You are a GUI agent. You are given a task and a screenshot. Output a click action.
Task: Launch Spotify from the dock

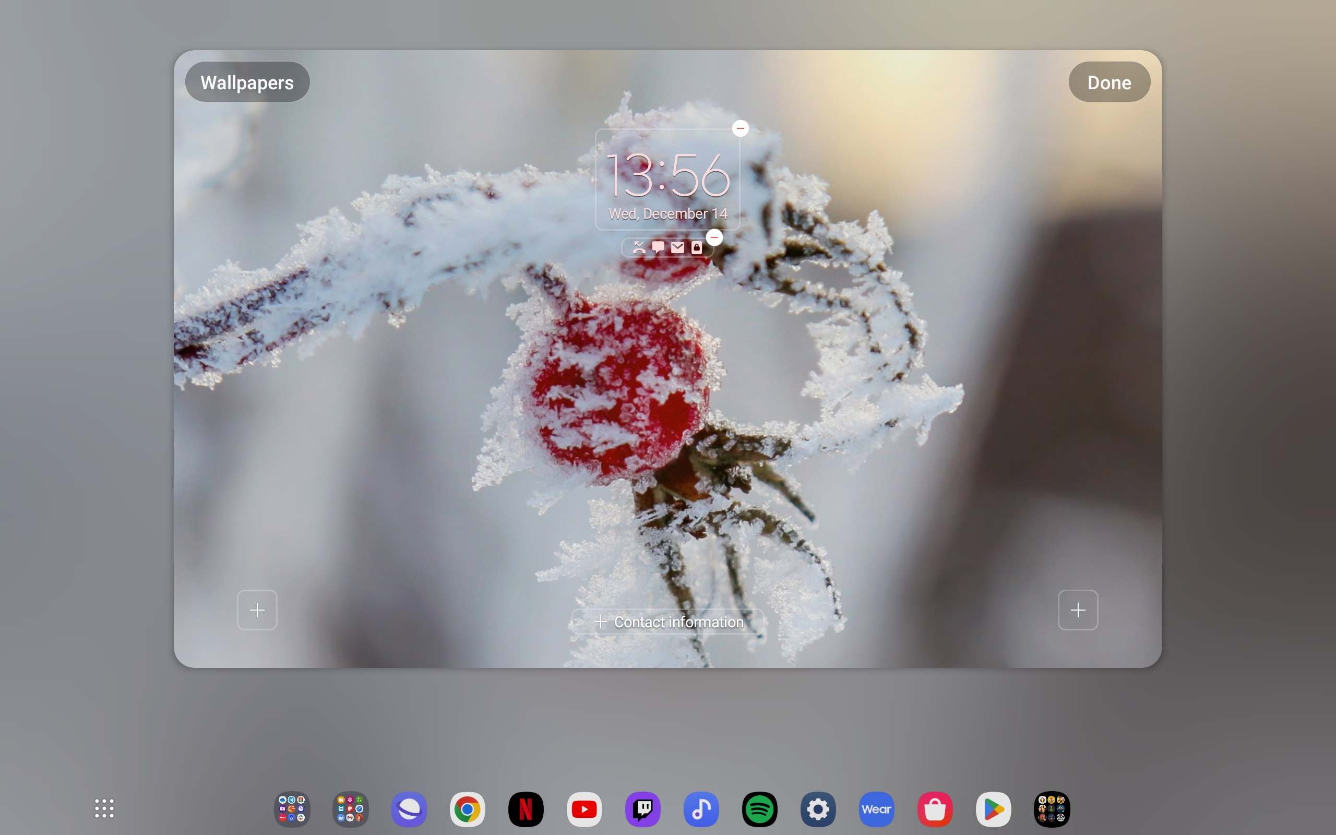[x=760, y=809]
